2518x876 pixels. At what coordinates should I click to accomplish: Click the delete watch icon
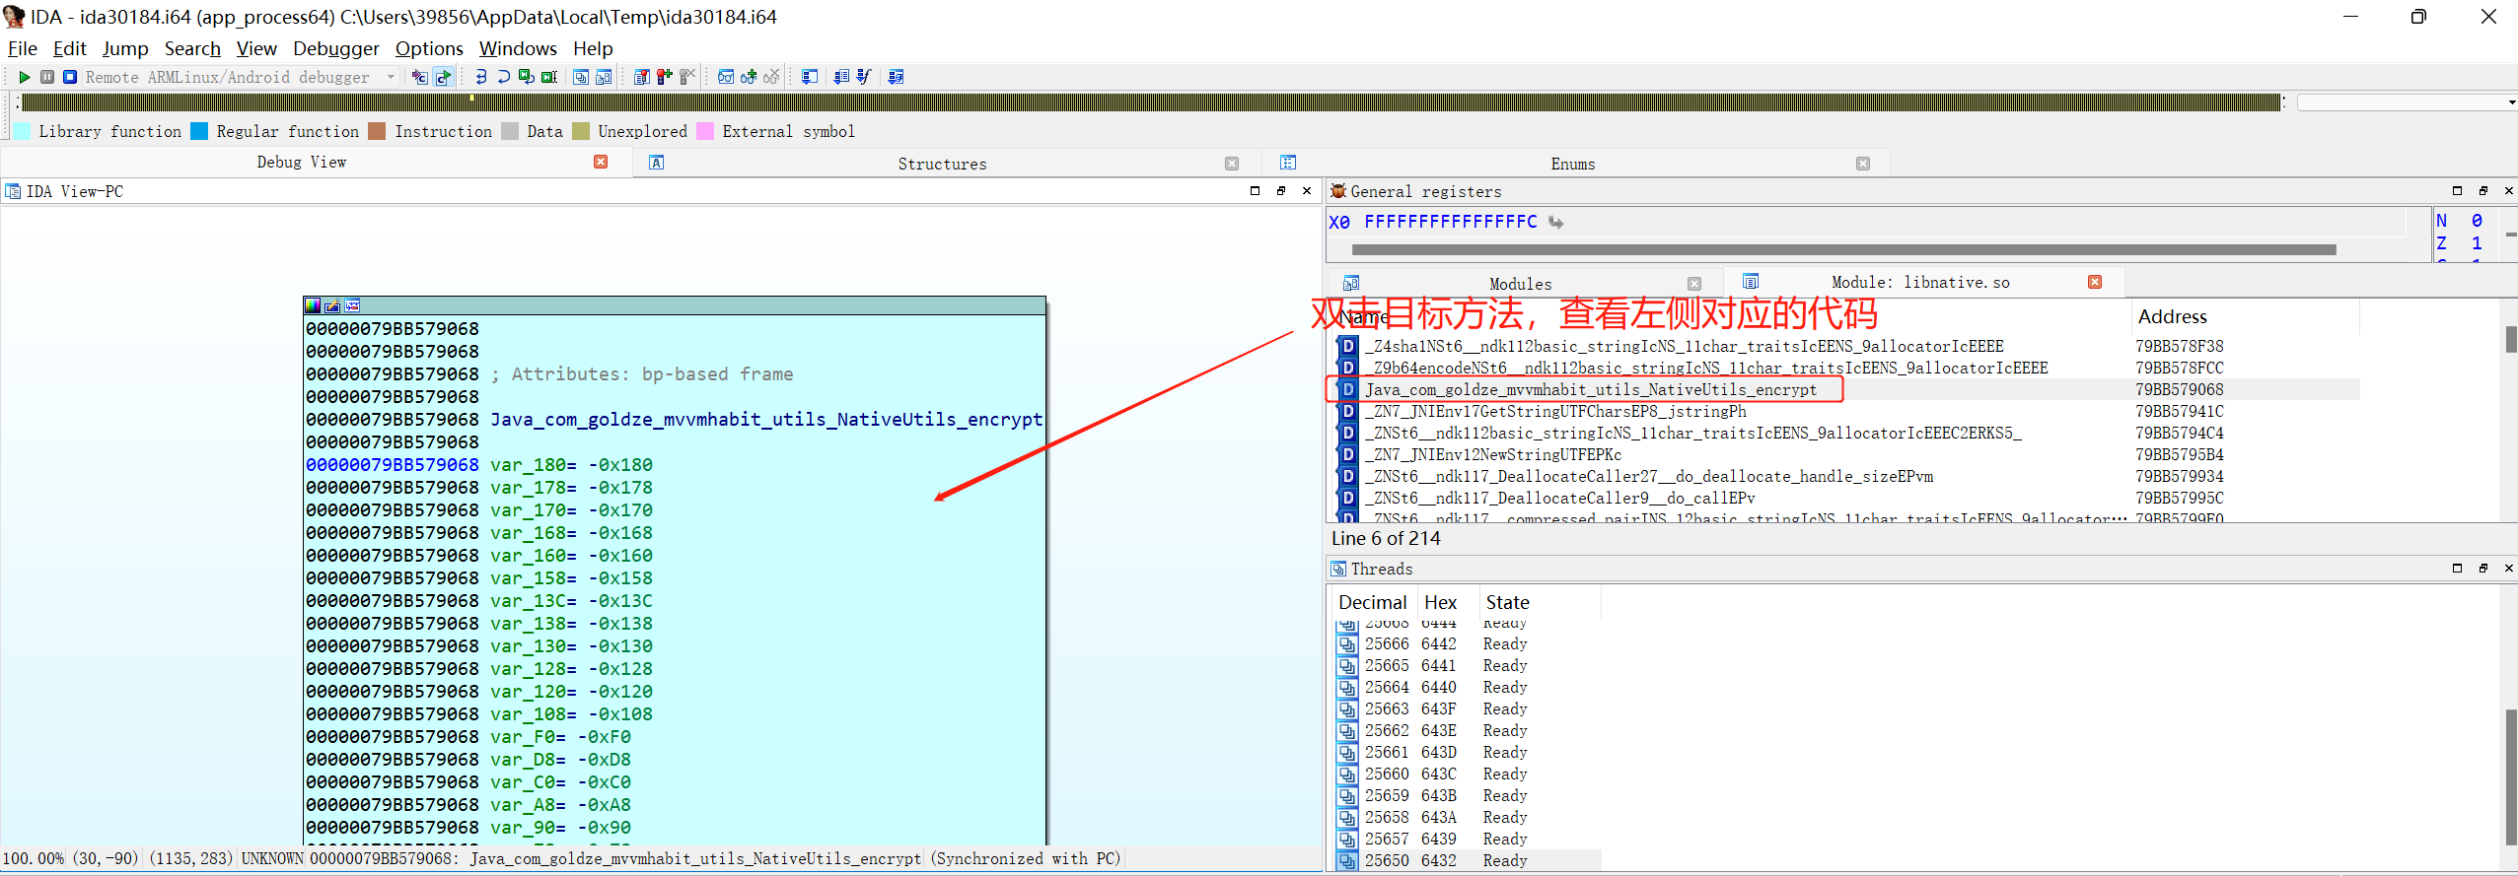point(771,77)
